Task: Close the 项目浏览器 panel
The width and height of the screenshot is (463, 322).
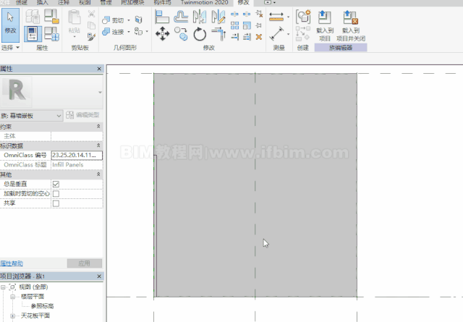Action: 99,276
